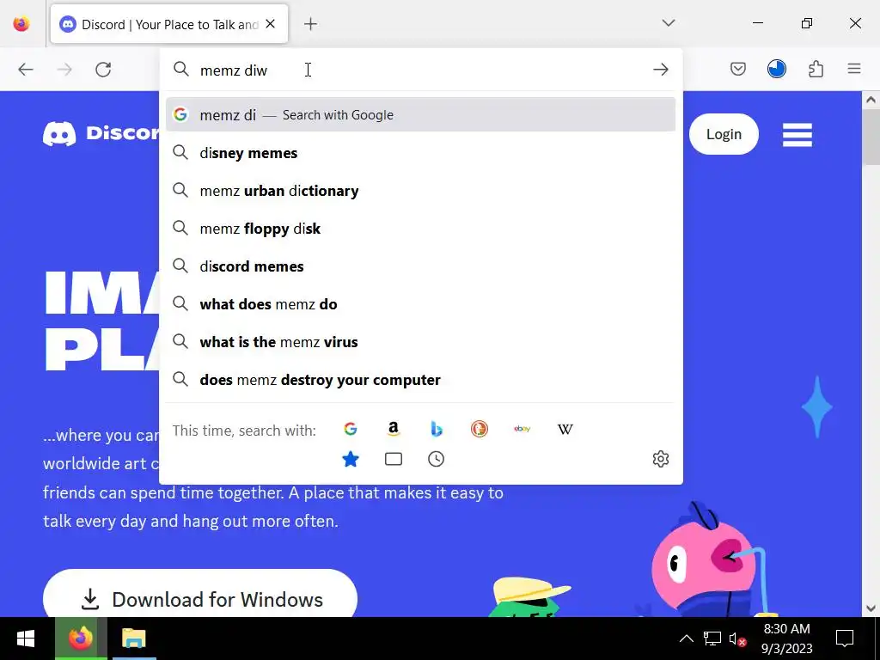
Task: Open the Windows notification center
Action: tap(845, 639)
